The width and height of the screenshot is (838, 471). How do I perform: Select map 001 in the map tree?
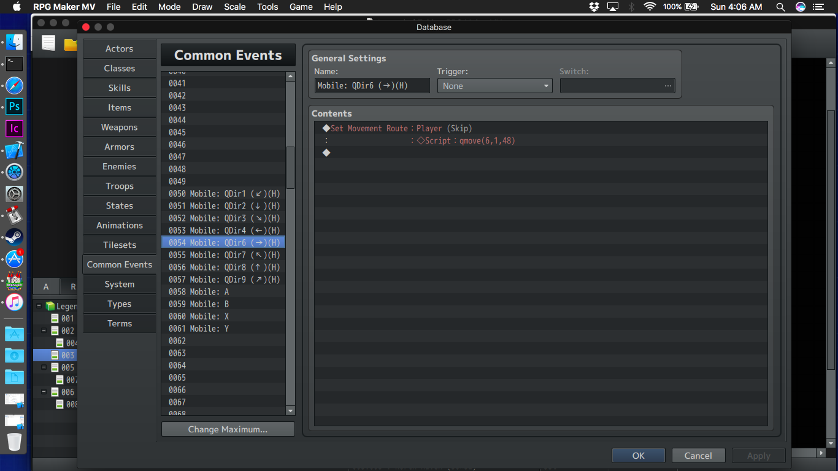point(63,318)
